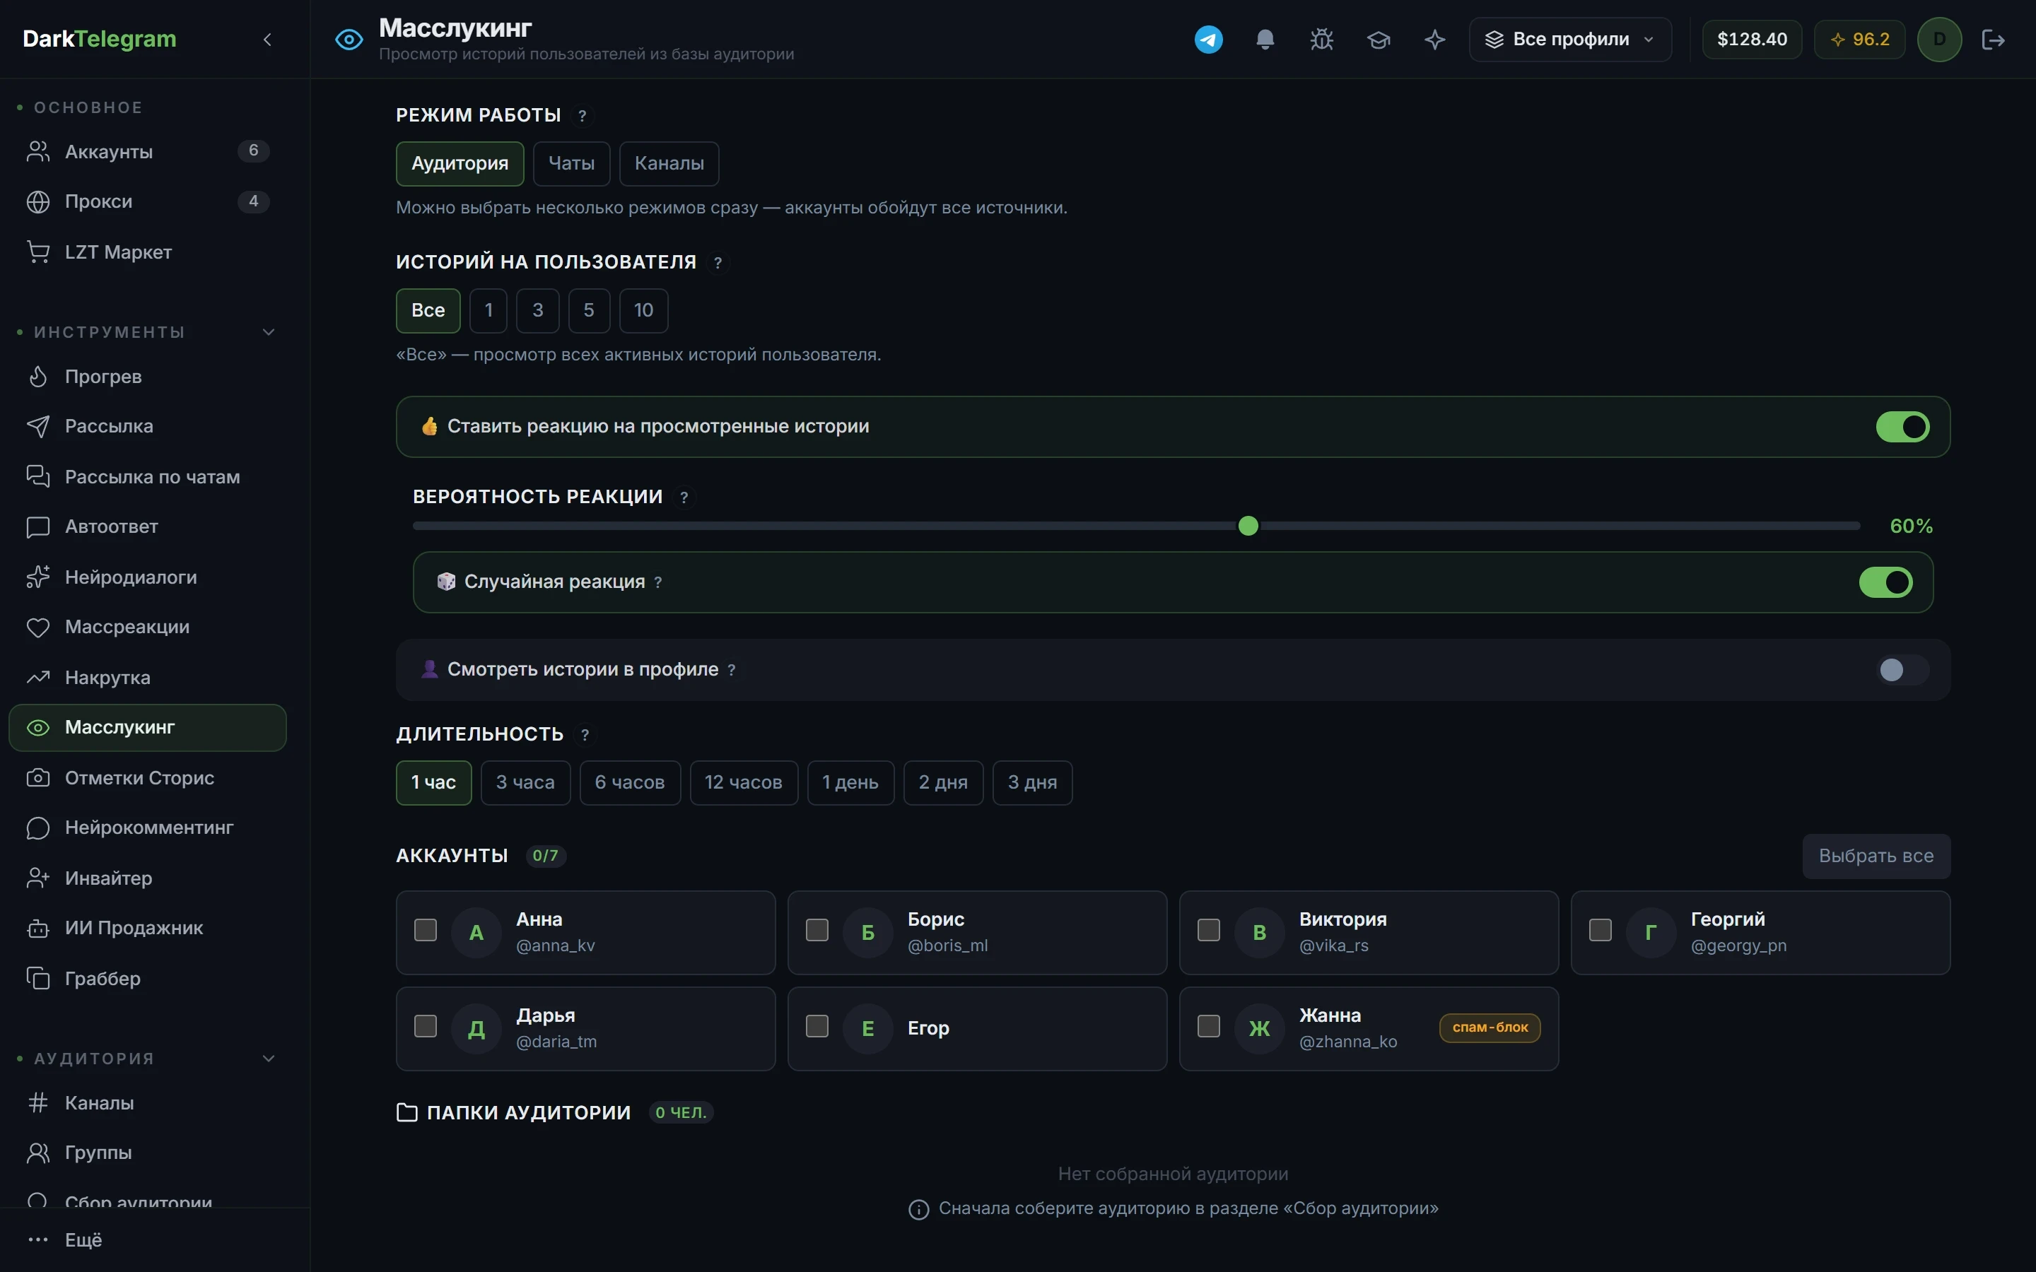Viewport: 2036px width, 1272px height.
Task: Click the bug report icon
Action: [1322, 40]
